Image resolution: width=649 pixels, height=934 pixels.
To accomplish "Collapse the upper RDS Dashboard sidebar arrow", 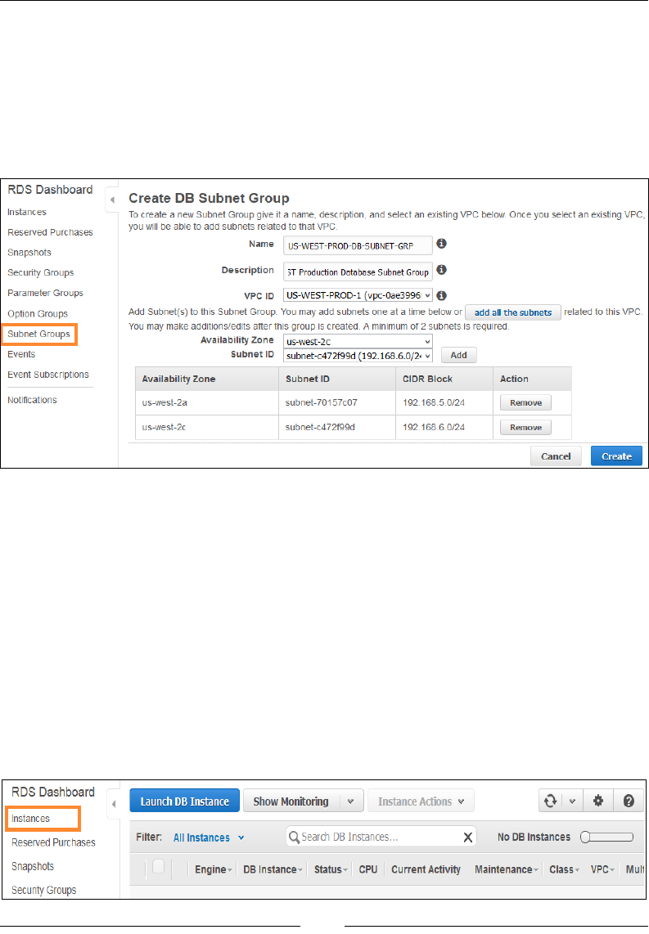I will pos(112,200).
